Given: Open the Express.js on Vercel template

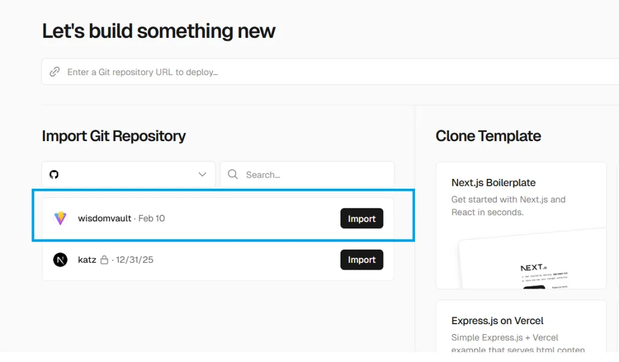Looking at the screenshot, I should pyautogui.click(x=497, y=321).
